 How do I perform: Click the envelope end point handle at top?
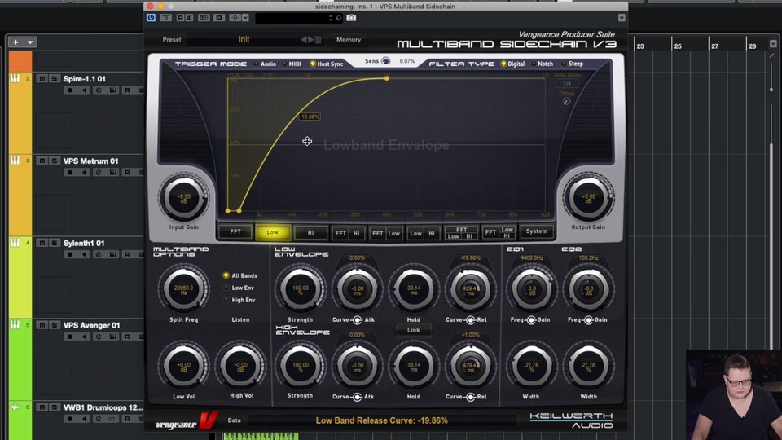pyautogui.click(x=386, y=78)
